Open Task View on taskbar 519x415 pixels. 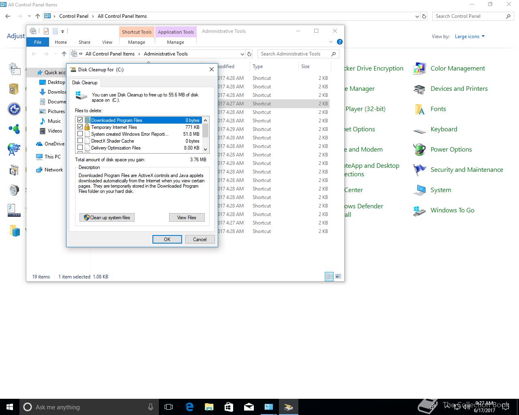(x=169, y=407)
